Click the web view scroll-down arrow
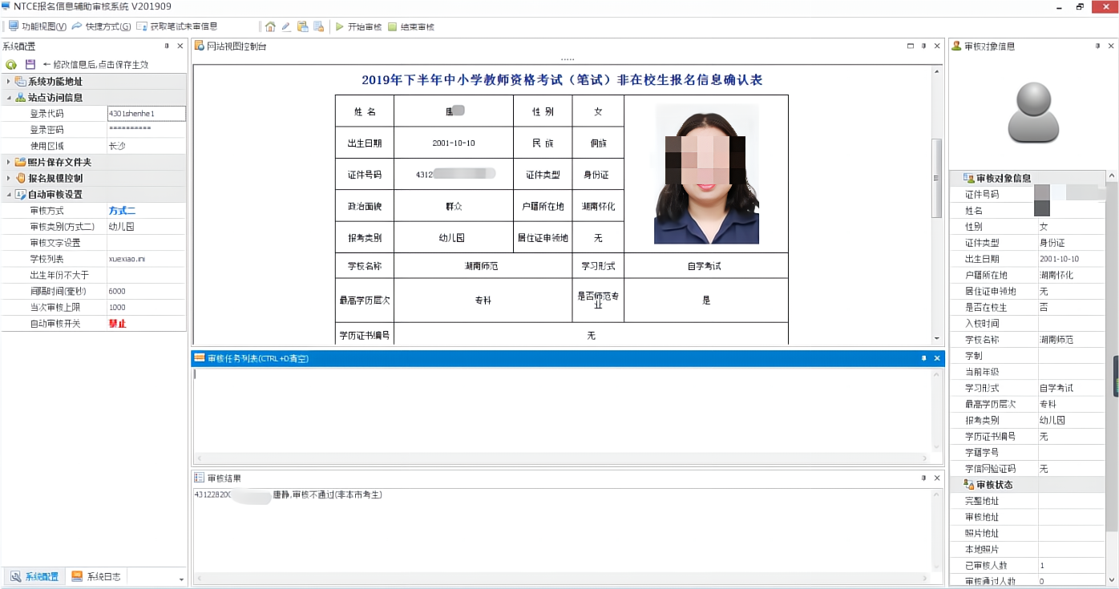This screenshot has height=589, width=1119. tap(936, 339)
